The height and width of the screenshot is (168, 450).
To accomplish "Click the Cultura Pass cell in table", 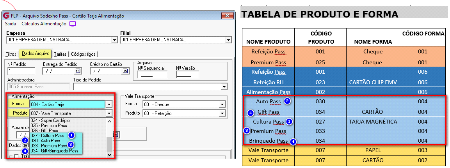I will 269,122.
